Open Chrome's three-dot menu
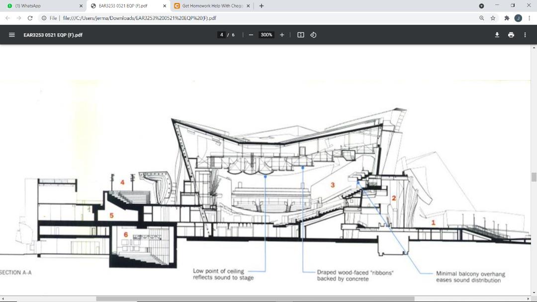 pyautogui.click(x=530, y=18)
